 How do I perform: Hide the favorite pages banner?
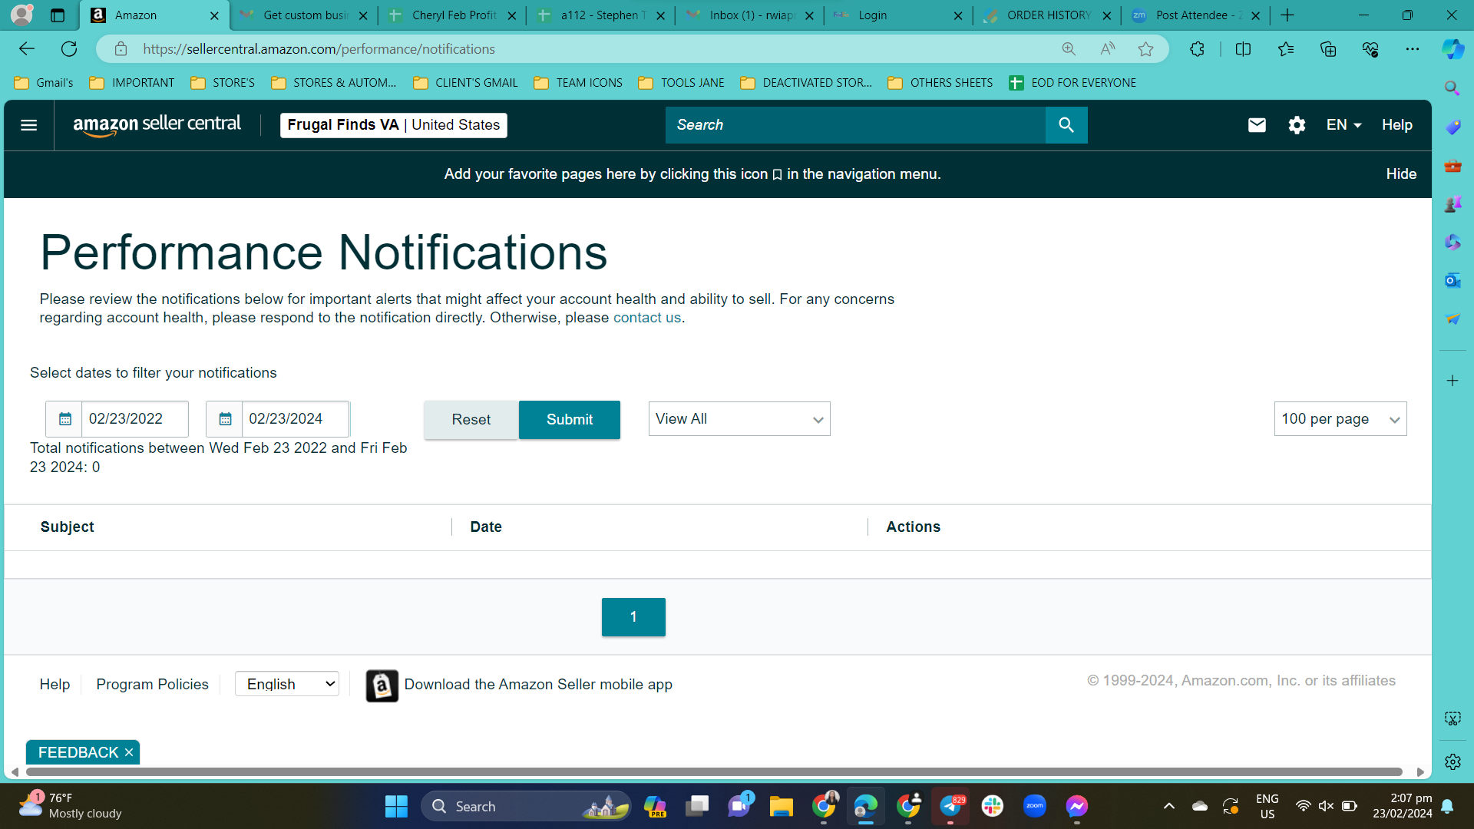pyautogui.click(x=1401, y=174)
